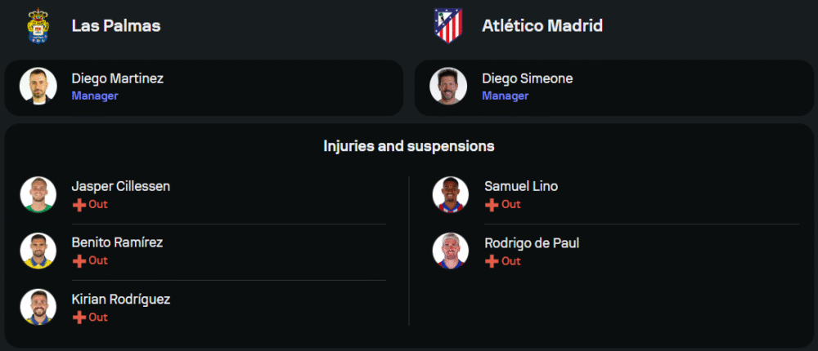The image size is (818, 351).
Task: Click Benito Ramírez's player photo
Action: (38, 251)
